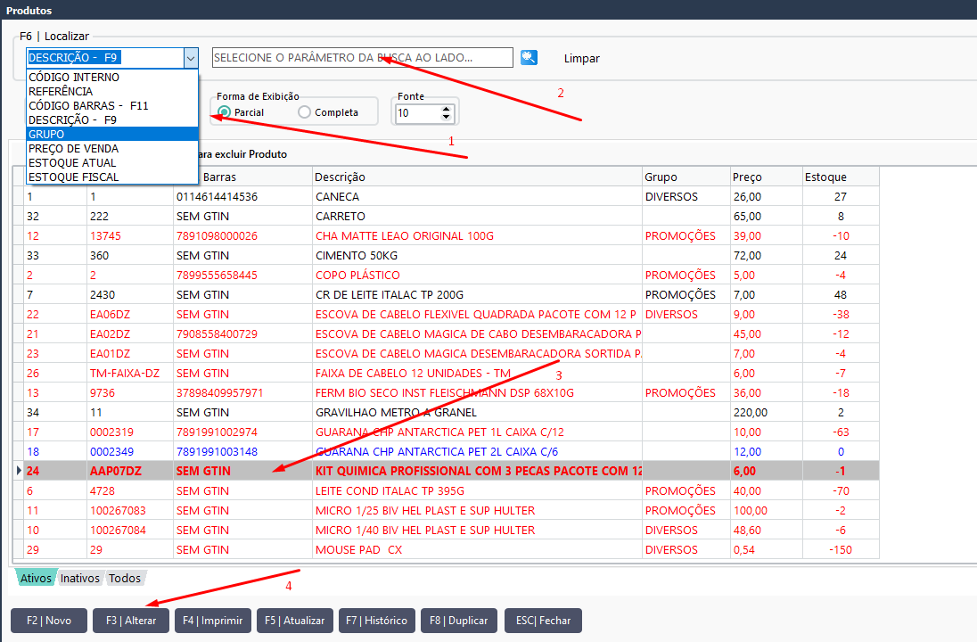Choose ESTOQUE ATUAL option
The width and height of the screenshot is (977, 642).
pyautogui.click(x=112, y=162)
